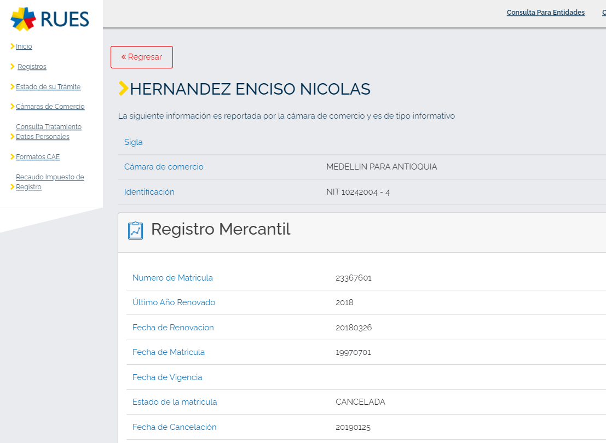Select the Registro Mercantil section header
This screenshot has width=606, height=443.
click(x=221, y=230)
